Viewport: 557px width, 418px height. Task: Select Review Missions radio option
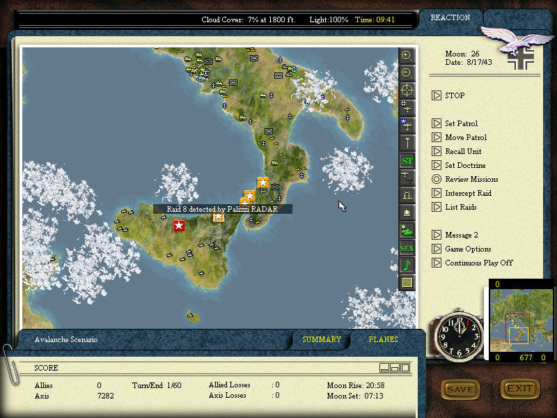pyautogui.click(x=465, y=179)
